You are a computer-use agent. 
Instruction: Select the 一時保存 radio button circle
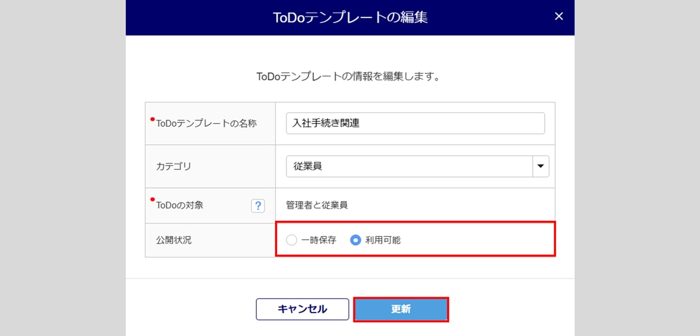[292, 240]
